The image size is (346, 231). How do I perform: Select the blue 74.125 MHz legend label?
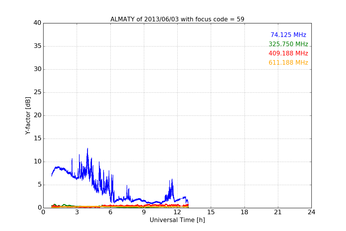click(288, 35)
